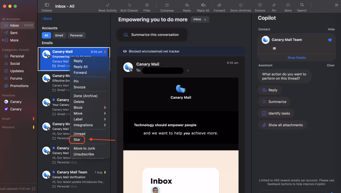The height and width of the screenshot is (193, 341).
Task: Click the Canary Mail sender avatar in message
Action: point(128,67)
